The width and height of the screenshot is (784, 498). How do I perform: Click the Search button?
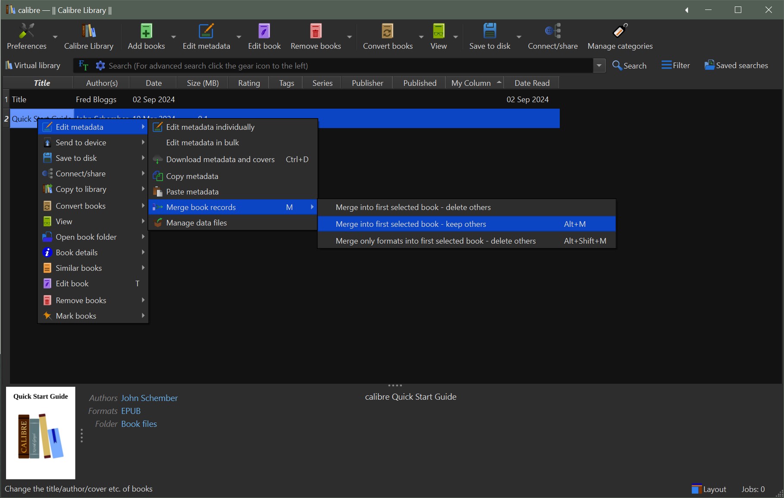point(629,66)
